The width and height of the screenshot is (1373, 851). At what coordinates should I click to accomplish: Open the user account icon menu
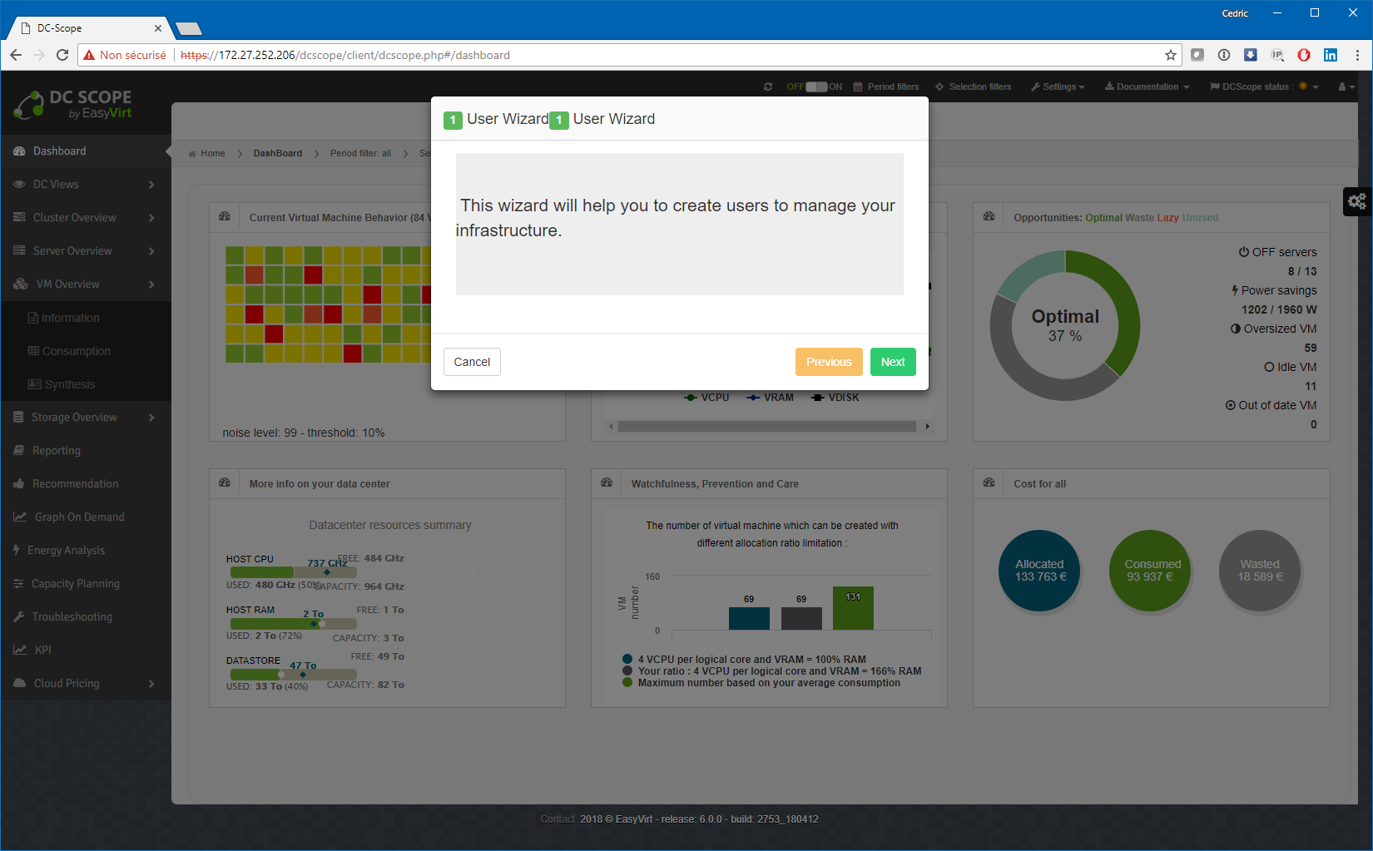coord(1346,87)
